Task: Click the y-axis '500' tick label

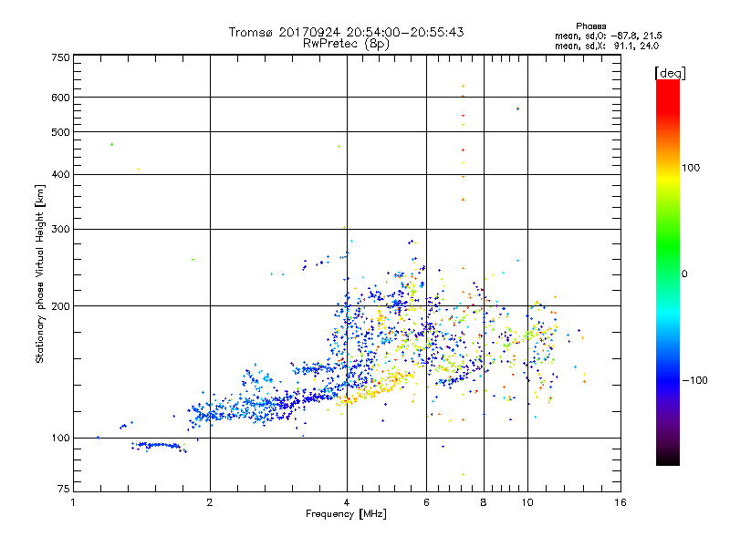Action: tap(61, 132)
